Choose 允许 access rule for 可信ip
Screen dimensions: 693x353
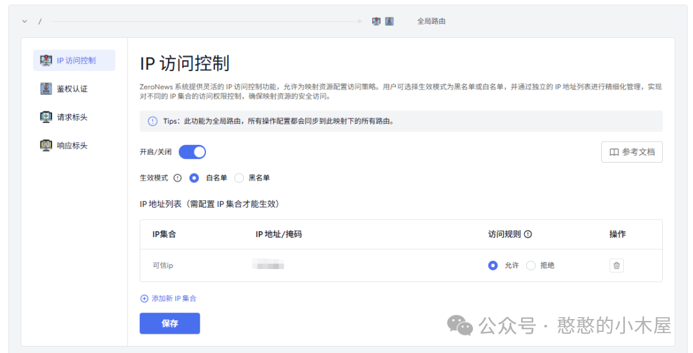[x=493, y=265]
